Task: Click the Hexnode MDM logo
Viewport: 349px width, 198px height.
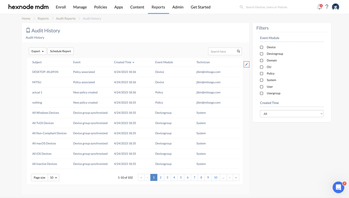Action: 28,6
